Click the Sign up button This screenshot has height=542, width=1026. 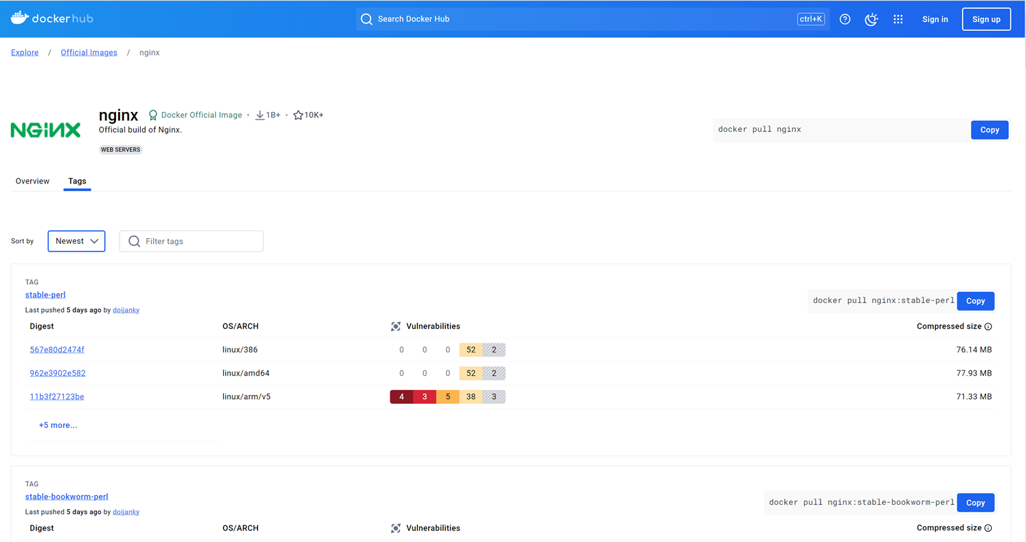click(x=986, y=19)
